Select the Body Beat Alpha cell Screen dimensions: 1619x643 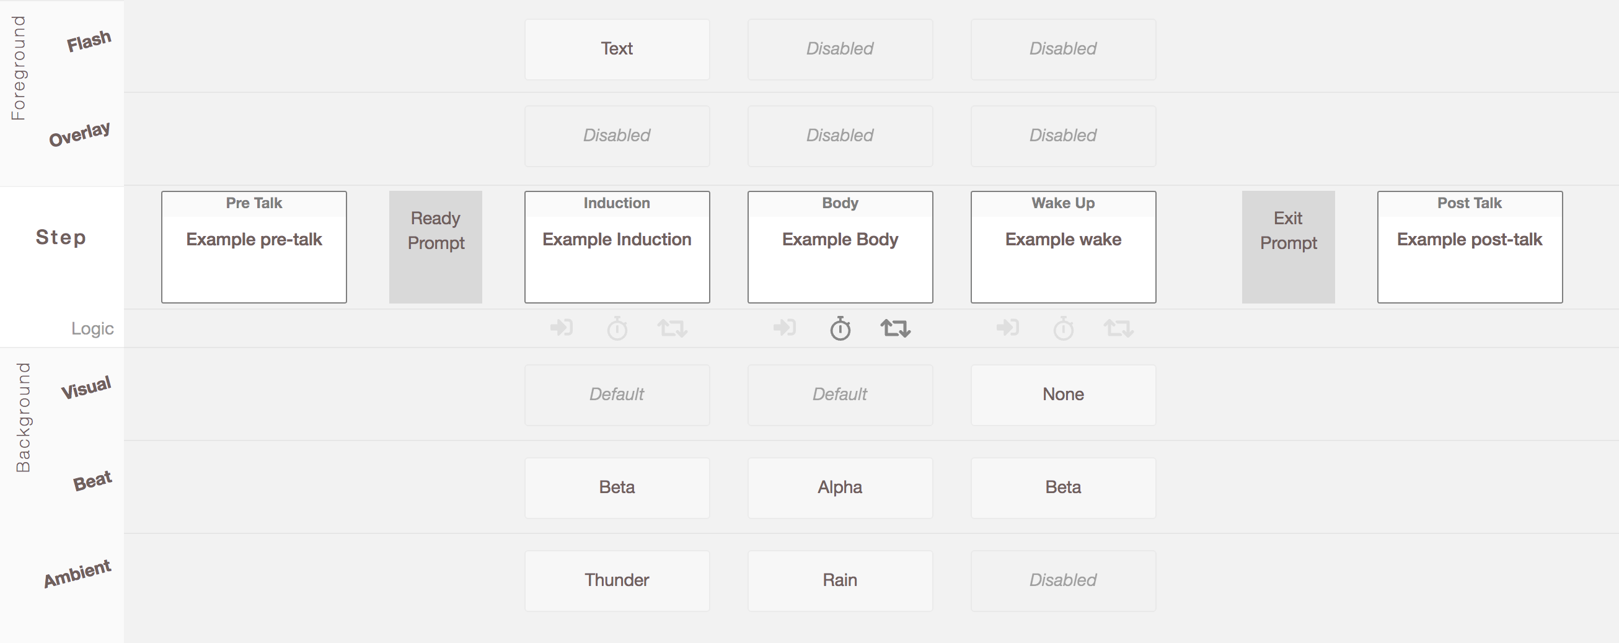click(840, 488)
